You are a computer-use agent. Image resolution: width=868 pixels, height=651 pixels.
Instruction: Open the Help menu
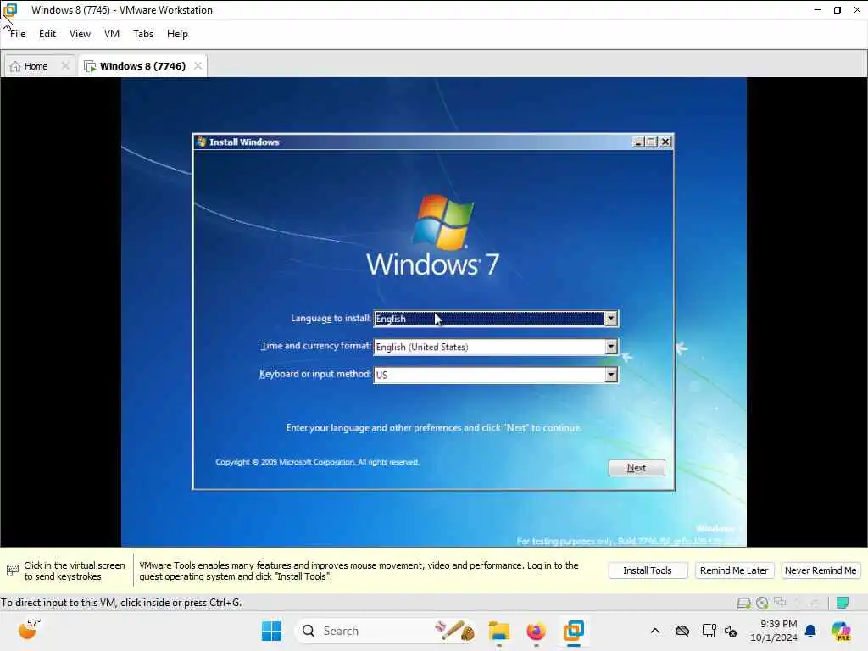pos(177,34)
